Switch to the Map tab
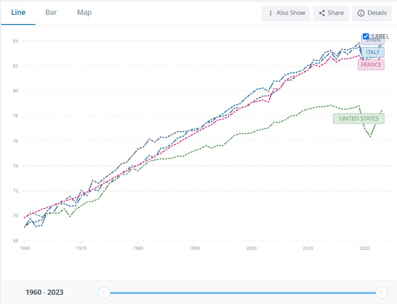This screenshot has height=304, width=397. pos(84,12)
